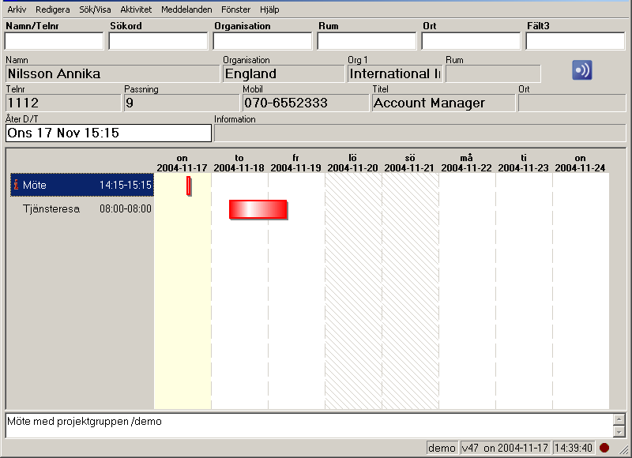Click the note box scroll up arrow
The width and height of the screenshot is (632, 458).
tap(619, 419)
